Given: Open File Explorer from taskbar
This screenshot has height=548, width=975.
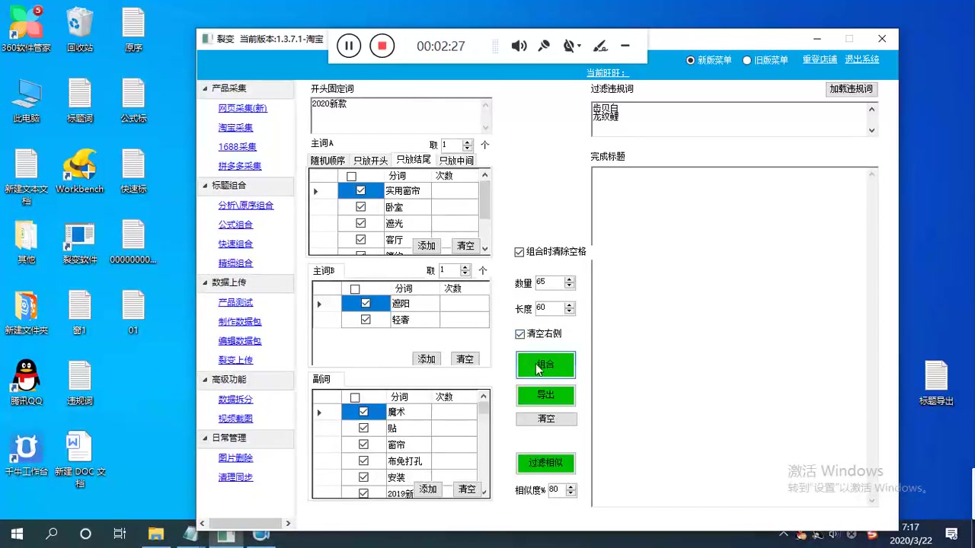Looking at the screenshot, I should pyautogui.click(x=155, y=534).
